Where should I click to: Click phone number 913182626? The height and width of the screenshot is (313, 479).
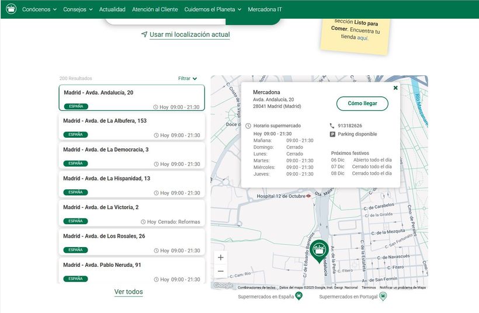click(x=350, y=126)
